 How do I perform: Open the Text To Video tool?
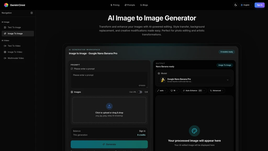pyautogui.click(x=18, y=46)
